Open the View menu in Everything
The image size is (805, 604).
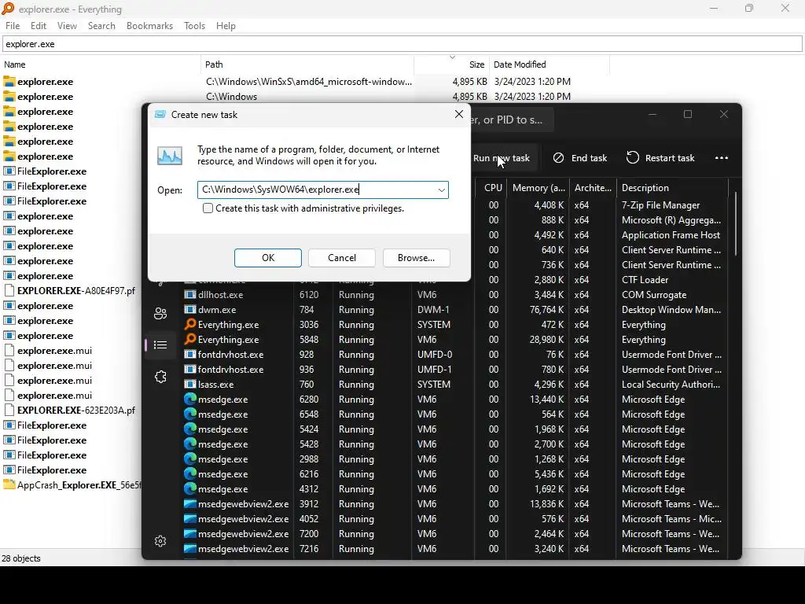pyautogui.click(x=67, y=26)
